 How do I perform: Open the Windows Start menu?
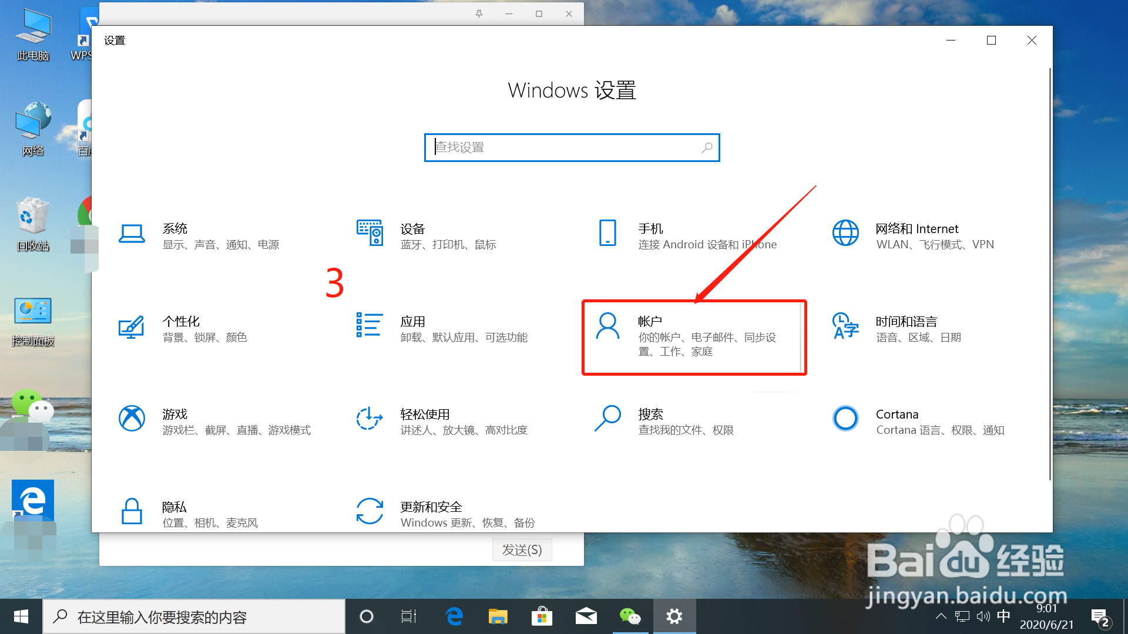tap(21, 616)
